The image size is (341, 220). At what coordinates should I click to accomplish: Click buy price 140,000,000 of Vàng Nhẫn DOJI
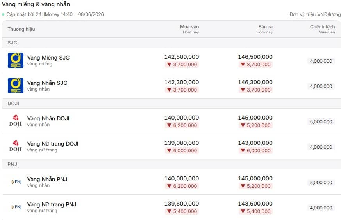pos(182,118)
